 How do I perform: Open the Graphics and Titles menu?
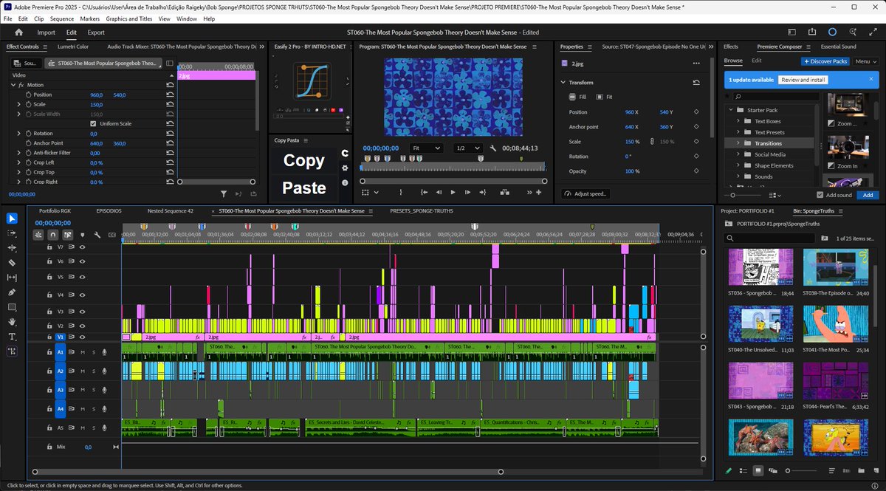[128, 18]
